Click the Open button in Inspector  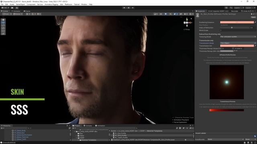253,17
